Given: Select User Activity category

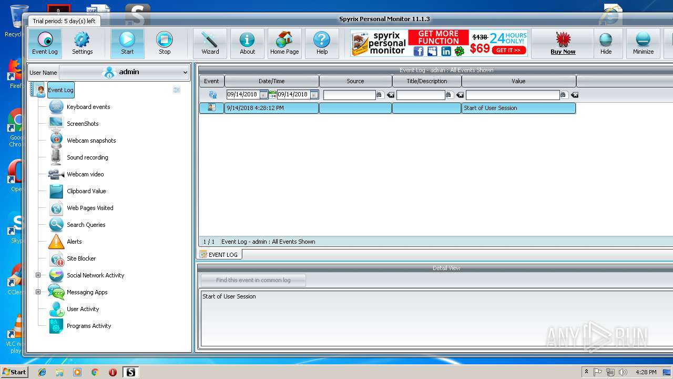Looking at the screenshot, I should click(x=83, y=309).
